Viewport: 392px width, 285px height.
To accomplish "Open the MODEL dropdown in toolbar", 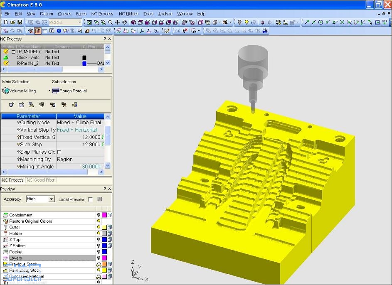I will (80, 22).
